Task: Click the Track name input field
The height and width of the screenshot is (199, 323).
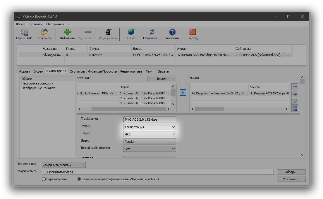Action: [x=150, y=119]
